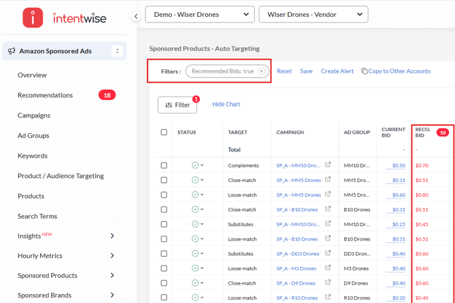455x303 pixels.
Task: Expand the Sponsored Products submenu
Action: tap(112, 276)
